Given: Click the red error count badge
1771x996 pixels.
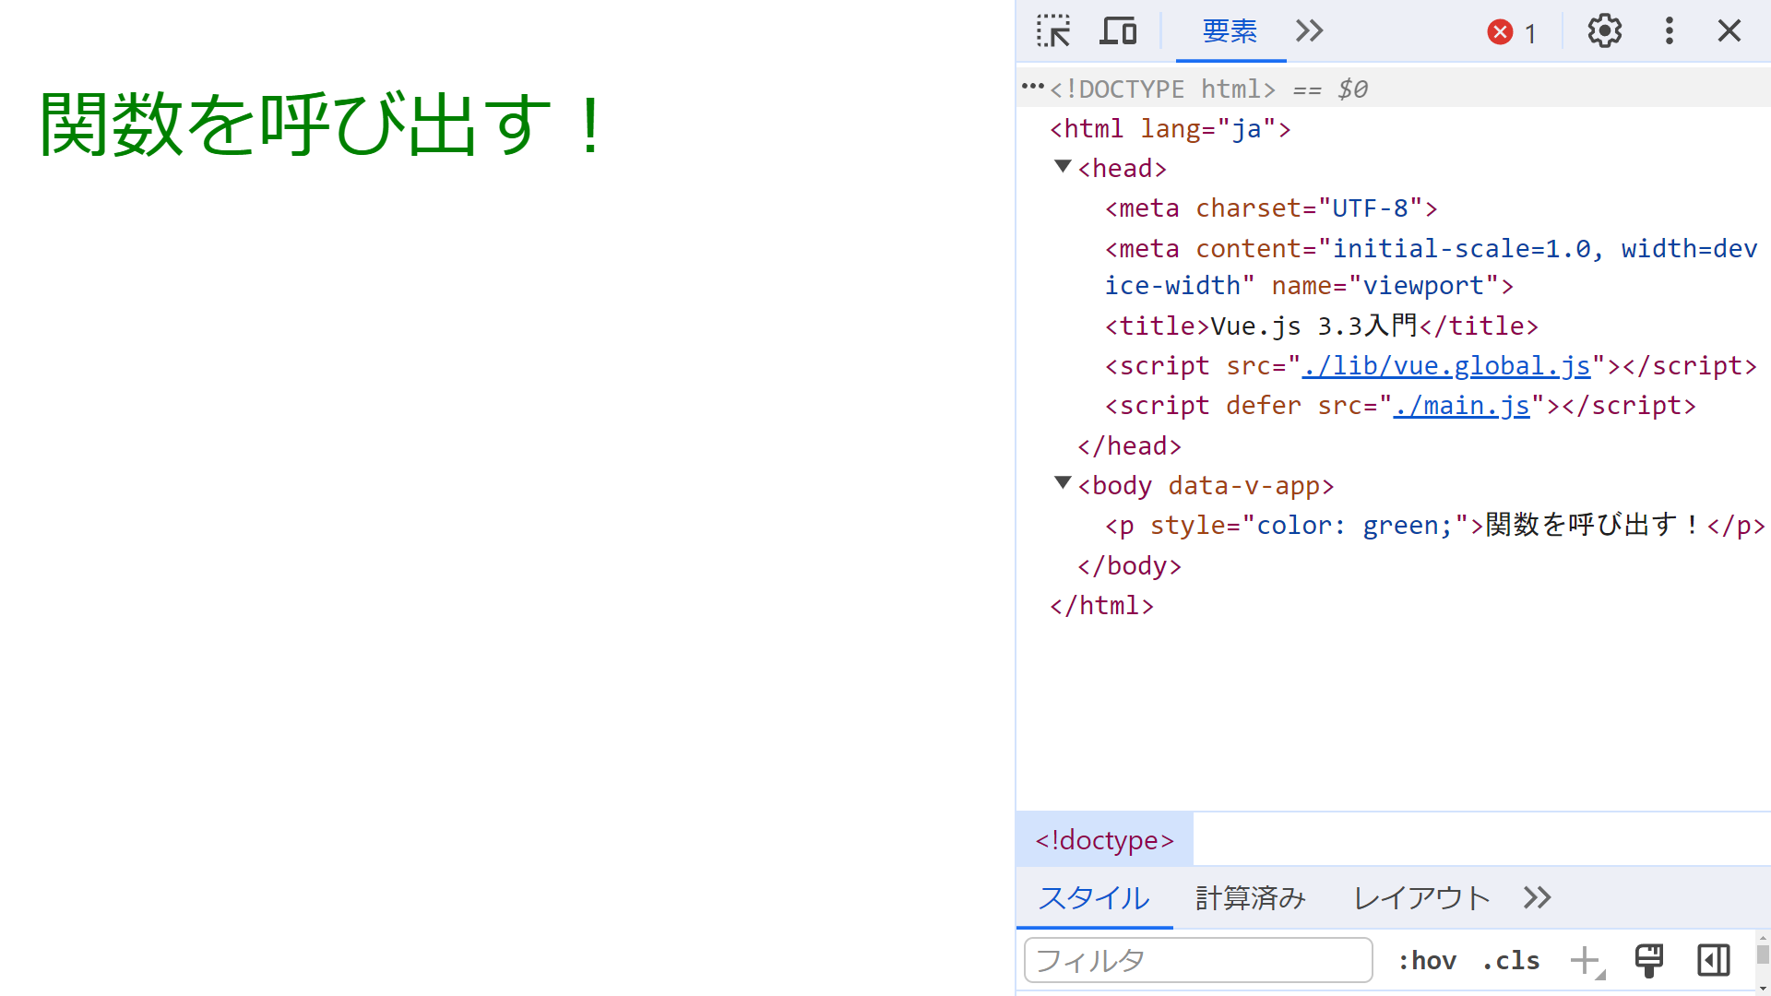Looking at the screenshot, I should click(x=1511, y=33).
